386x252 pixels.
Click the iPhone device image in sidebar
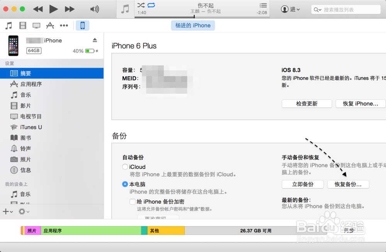(13, 46)
